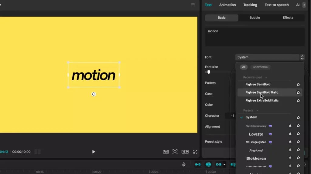Toggle favorite star for System font
Image resolution: width=311 pixels, height=174 pixels.
[x=298, y=118]
